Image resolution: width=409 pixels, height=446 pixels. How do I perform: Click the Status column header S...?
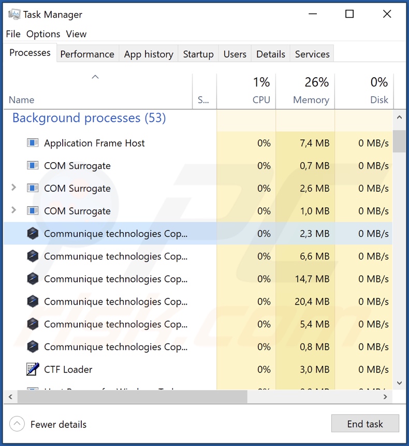204,91
